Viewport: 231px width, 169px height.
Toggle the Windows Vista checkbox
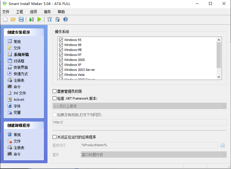61,75
